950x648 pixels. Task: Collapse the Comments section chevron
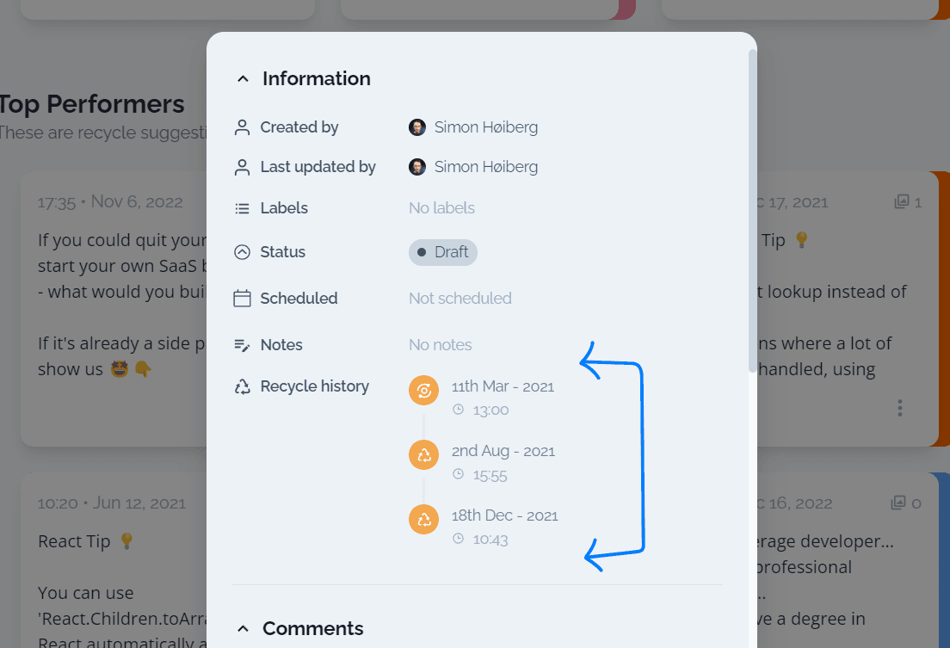click(243, 628)
